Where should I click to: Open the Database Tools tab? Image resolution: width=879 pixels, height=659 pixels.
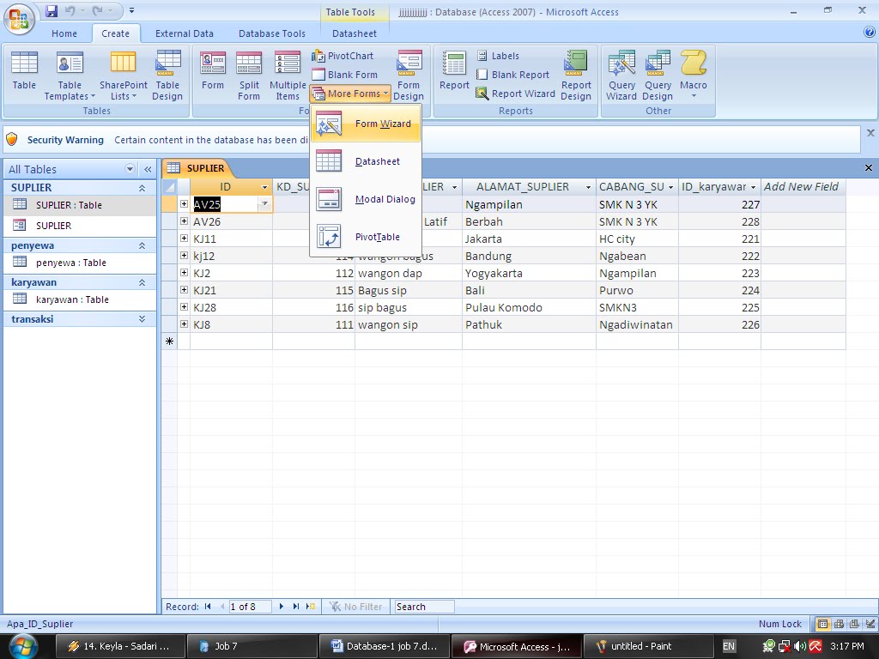272,33
